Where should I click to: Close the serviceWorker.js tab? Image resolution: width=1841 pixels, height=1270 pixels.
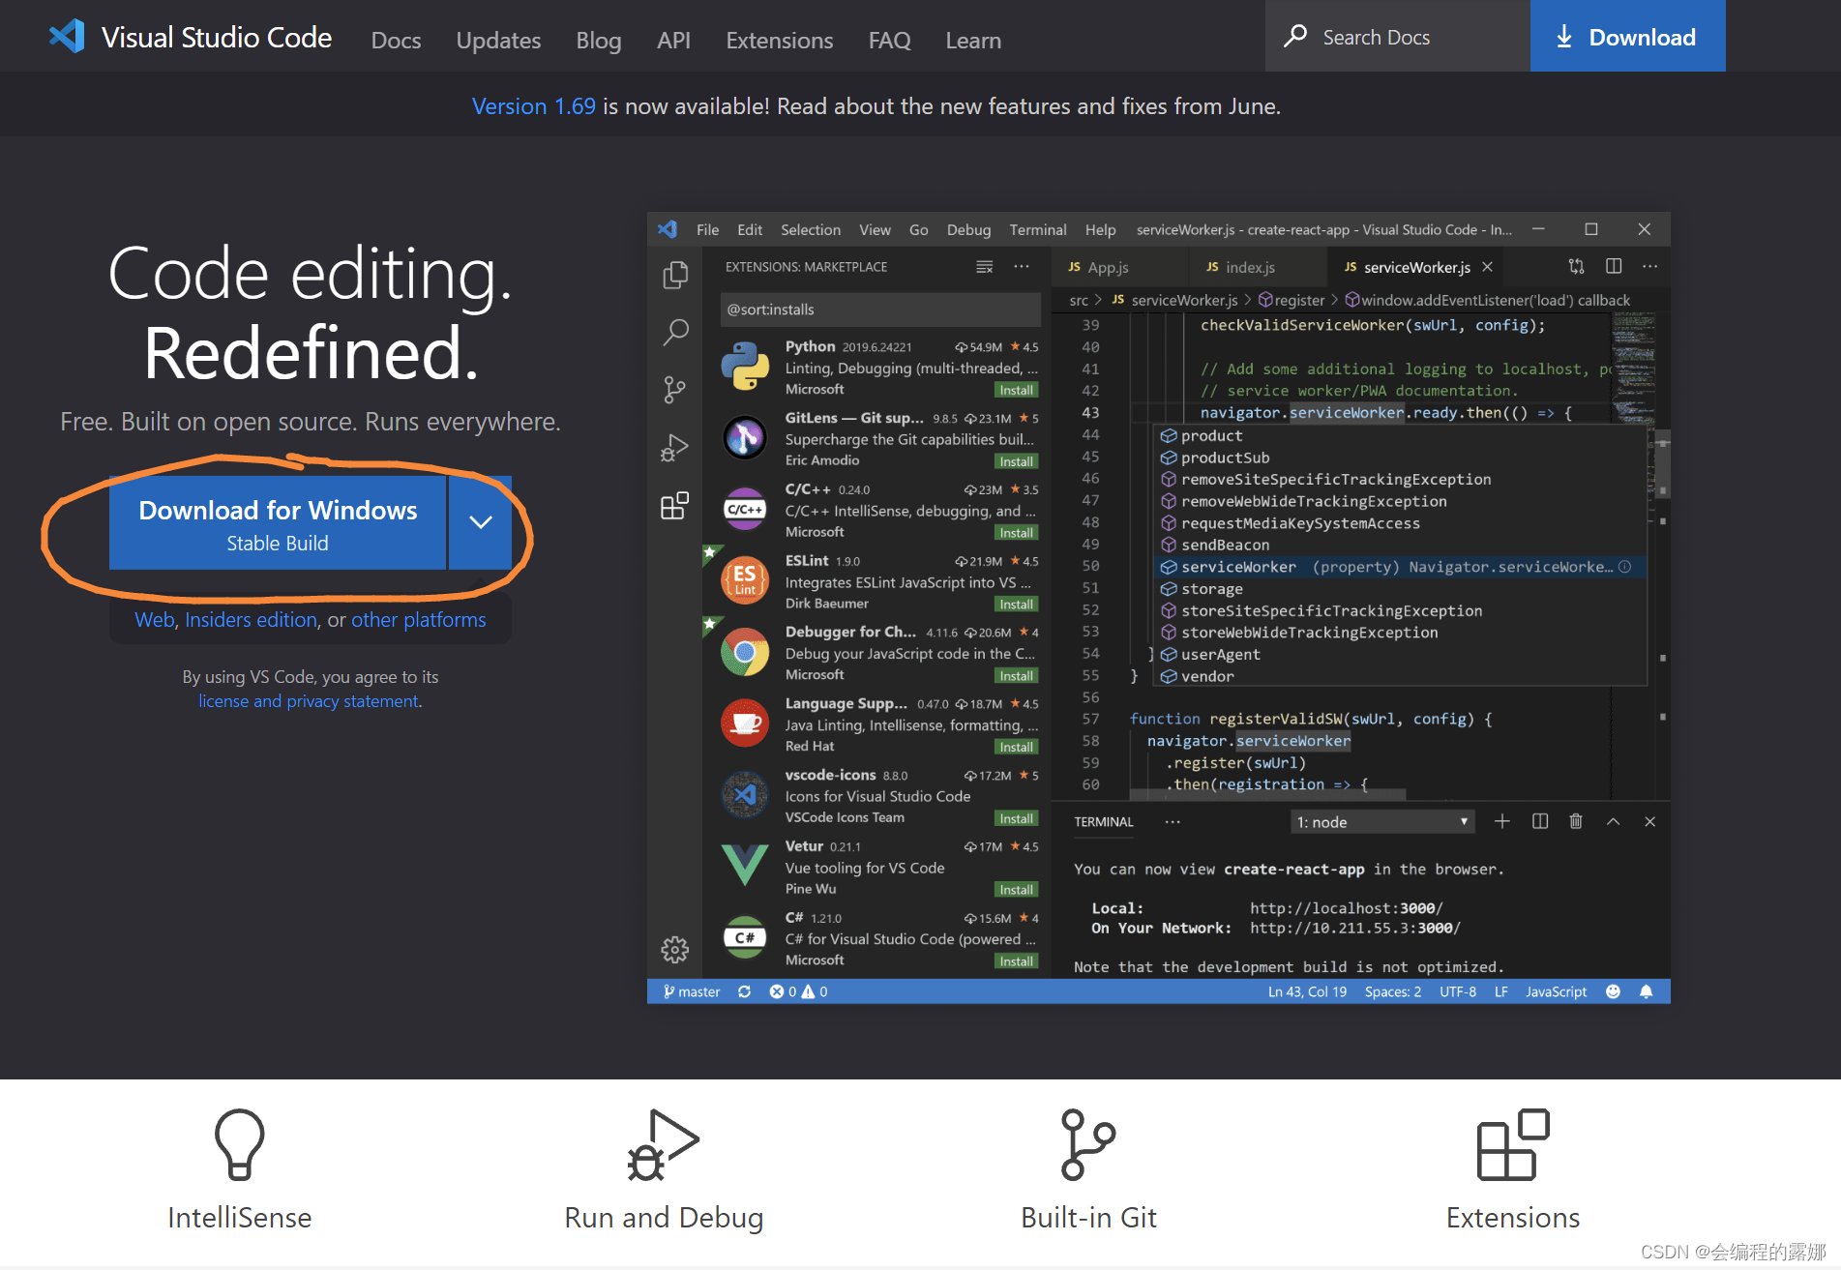pos(1487,267)
